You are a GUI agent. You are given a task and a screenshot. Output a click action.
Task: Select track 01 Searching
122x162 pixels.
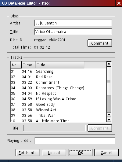tap(58, 72)
